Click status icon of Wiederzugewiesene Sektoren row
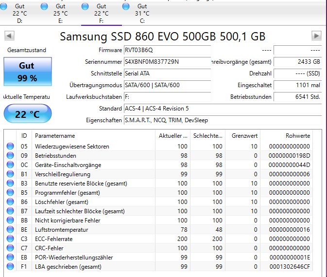The image size is (327, 277). (x=10, y=146)
